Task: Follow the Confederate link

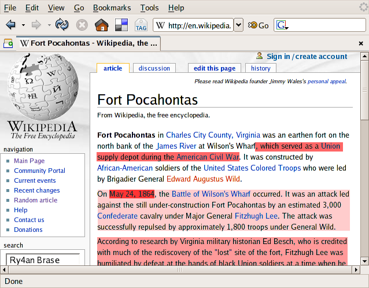Action: (117, 216)
